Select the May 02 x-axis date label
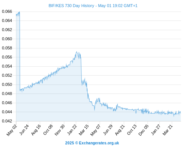184x149 pixels. point(12,130)
